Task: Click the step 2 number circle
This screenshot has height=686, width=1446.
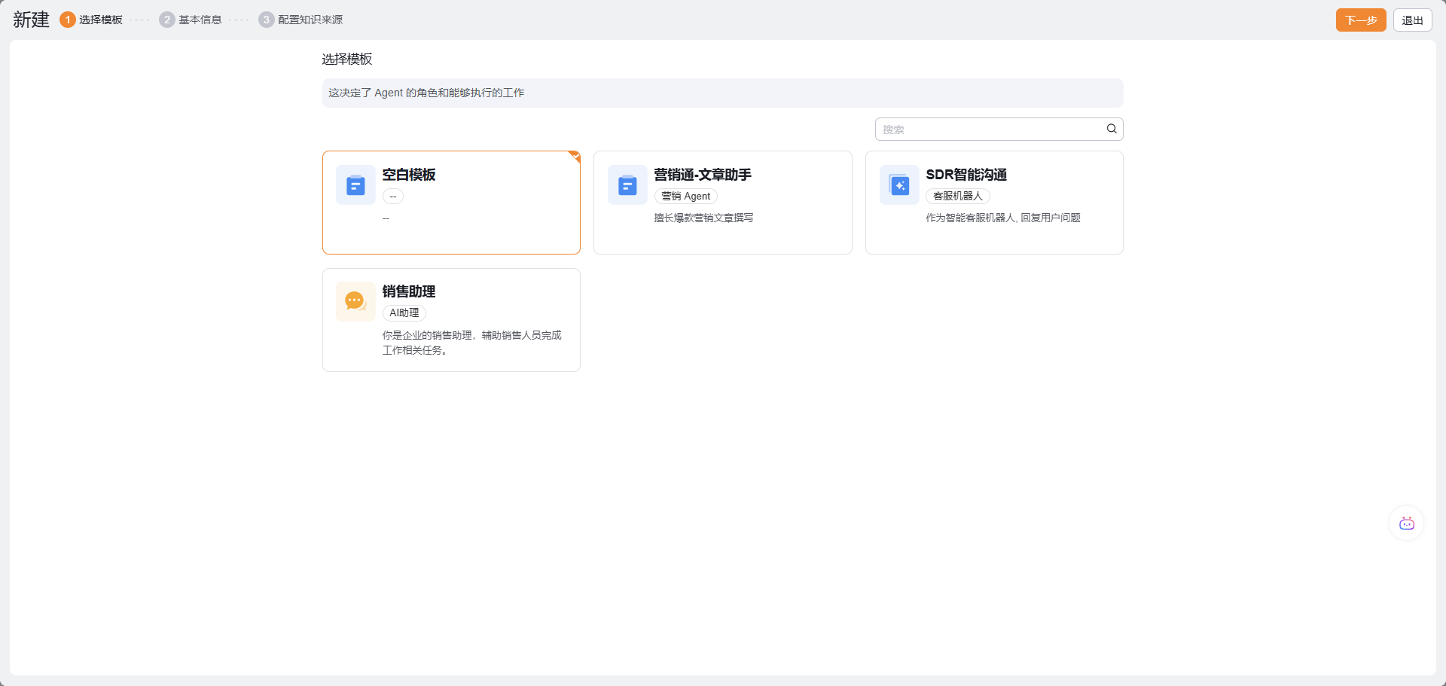Action: coord(167,20)
